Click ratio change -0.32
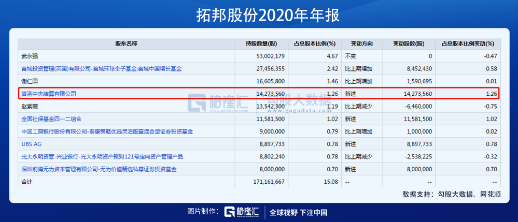518x222 pixels. (x=491, y=157)
